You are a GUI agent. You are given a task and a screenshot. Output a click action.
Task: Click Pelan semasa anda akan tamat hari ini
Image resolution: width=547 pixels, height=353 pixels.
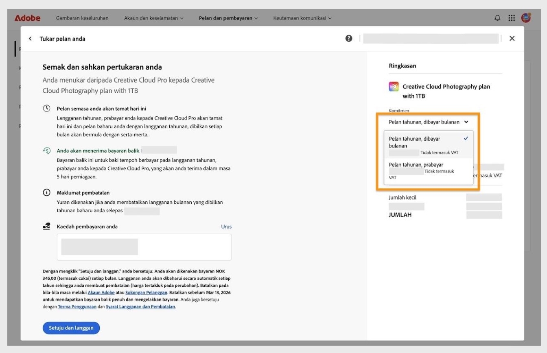101,109
